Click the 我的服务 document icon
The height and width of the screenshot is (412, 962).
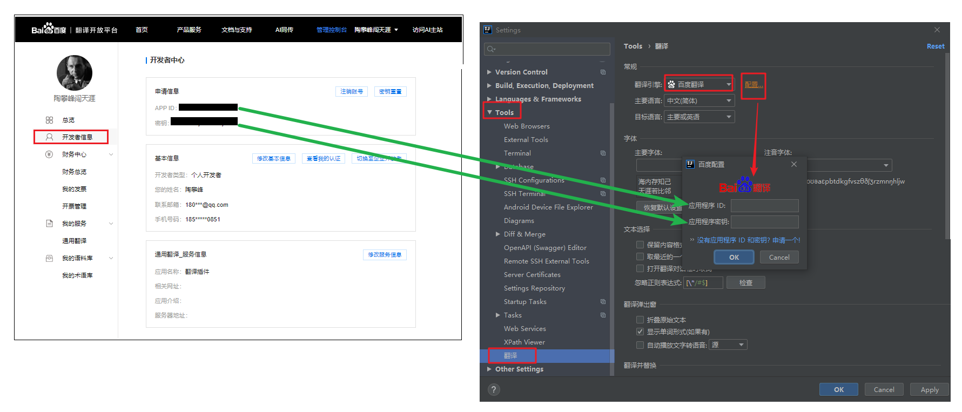49,224
